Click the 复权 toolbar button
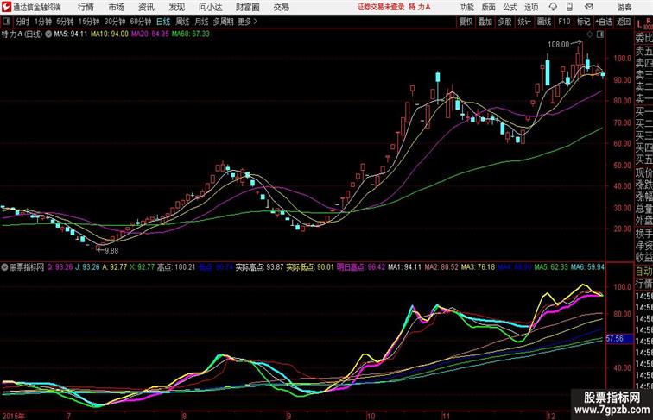 (x=466, y=22)
